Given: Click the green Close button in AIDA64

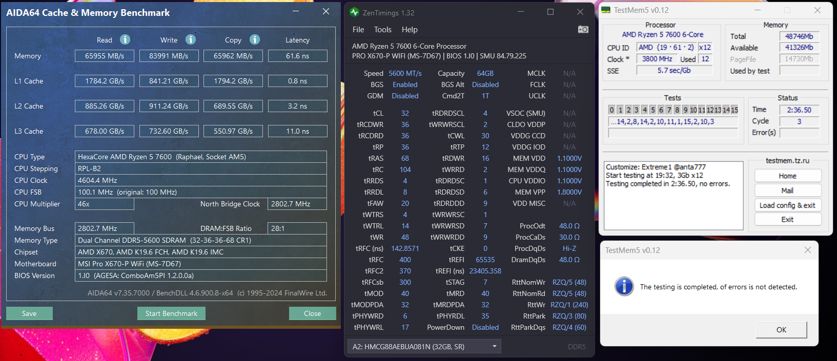Looking at the screenshot, I should tap(312, 313).
